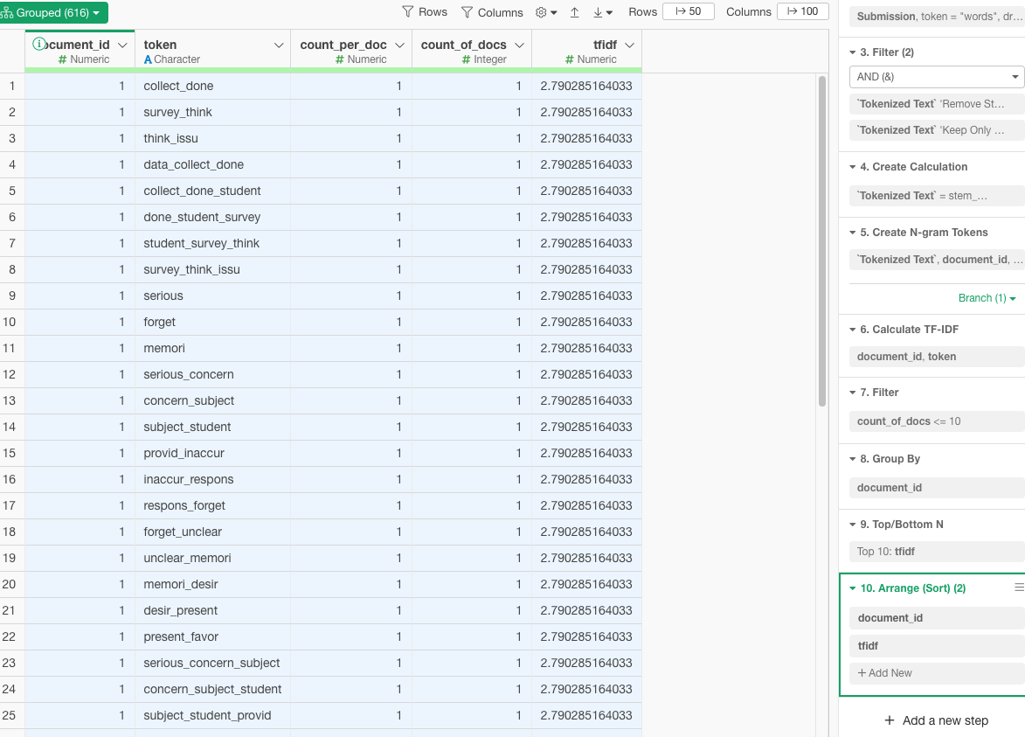The height and width of the screenshot is (737, 1025).
Task: Open the Grouped (616) dropdown
Action: tap(53, 13)
